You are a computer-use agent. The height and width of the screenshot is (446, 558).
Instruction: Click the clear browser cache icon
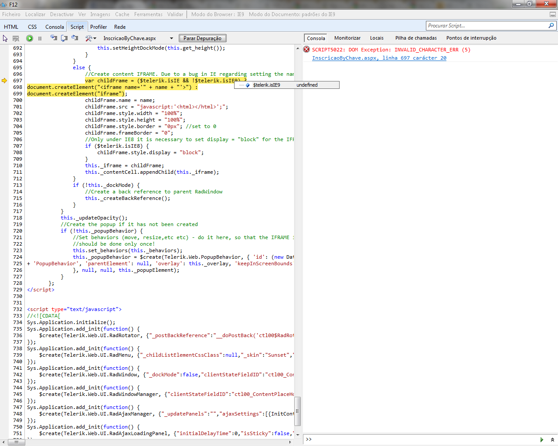click(16, 38)
